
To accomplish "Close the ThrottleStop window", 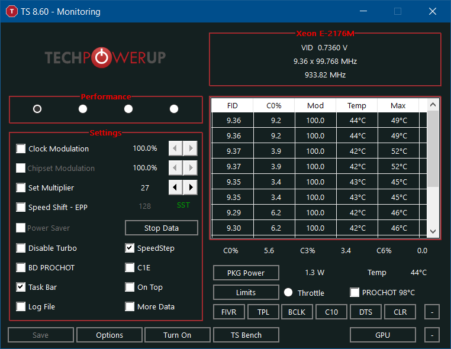I will click(433, 11).
